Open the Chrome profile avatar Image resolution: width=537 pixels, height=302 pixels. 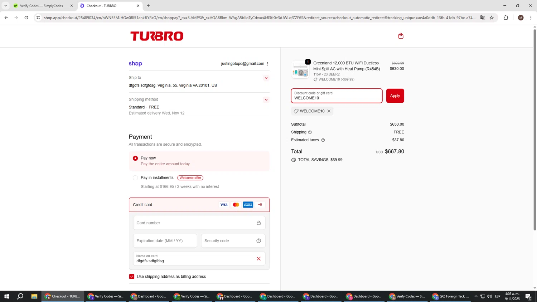tap(521, 18)
